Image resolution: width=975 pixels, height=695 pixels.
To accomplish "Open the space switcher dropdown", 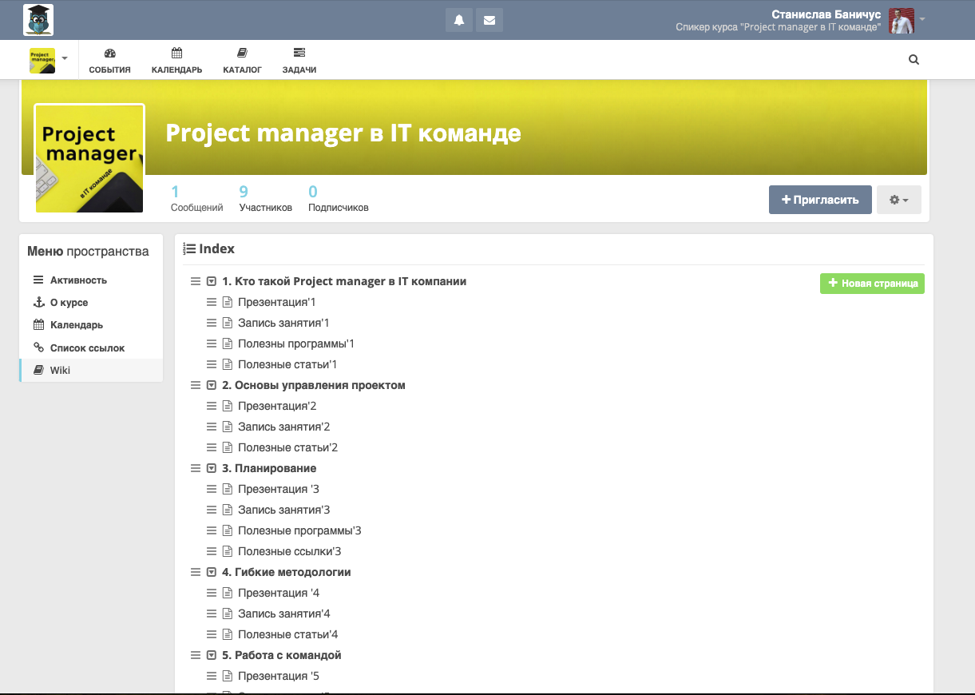I will [x=49, y=59].
